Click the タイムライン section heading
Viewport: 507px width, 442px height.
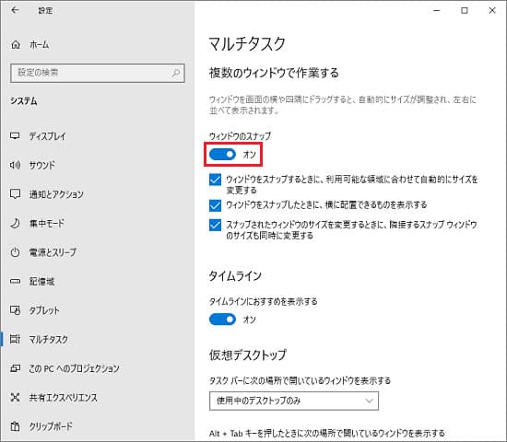[235, 276]
